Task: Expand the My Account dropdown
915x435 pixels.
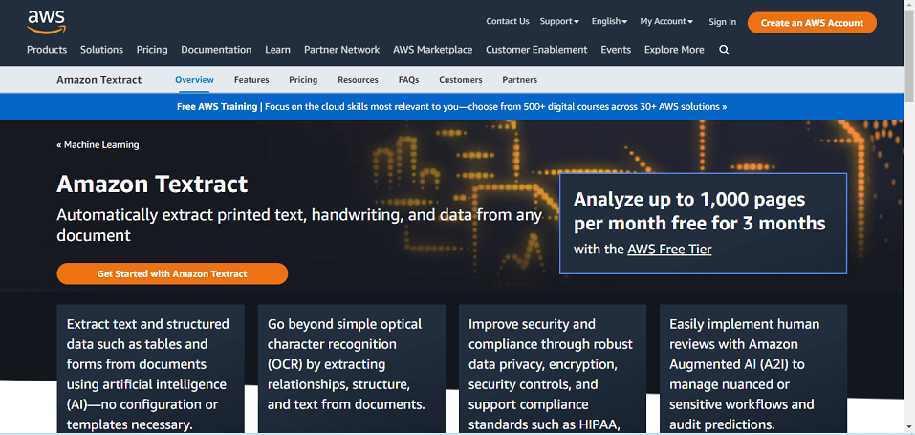Action: pyautogui.click(x=666, y=21)
